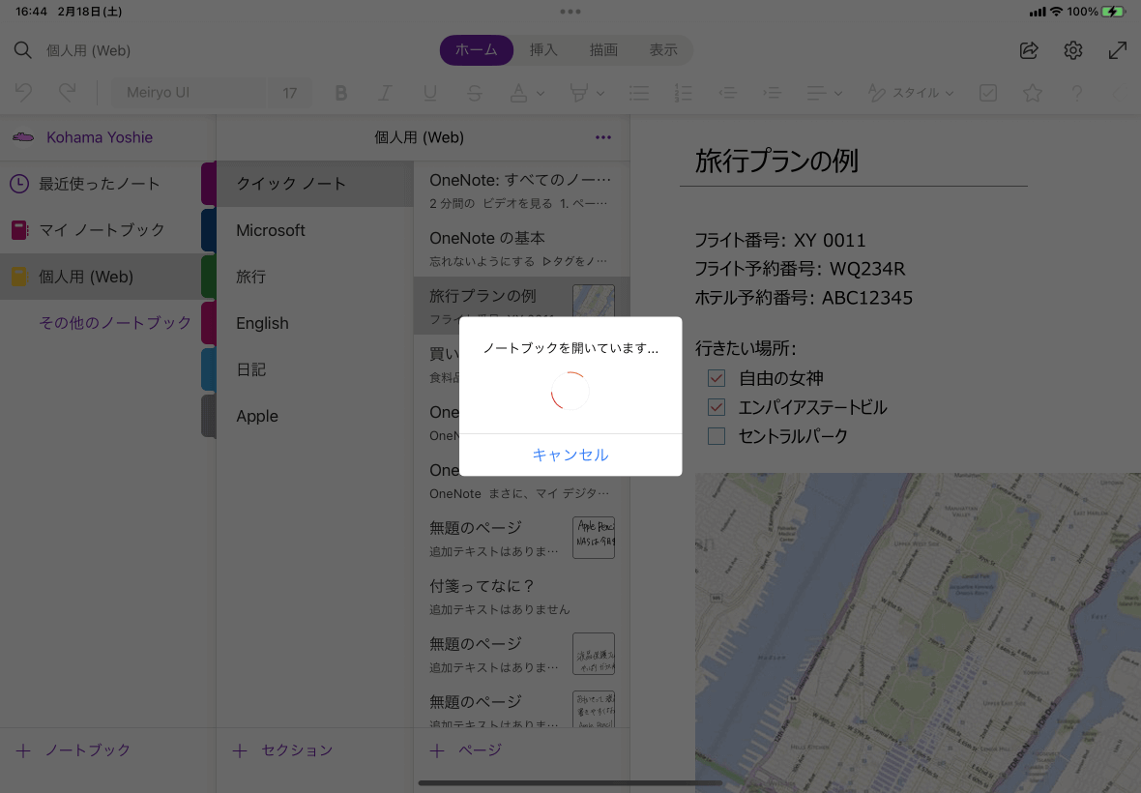Open the OneNote の基本 page

pyautogui.click(x=522, y=249)
